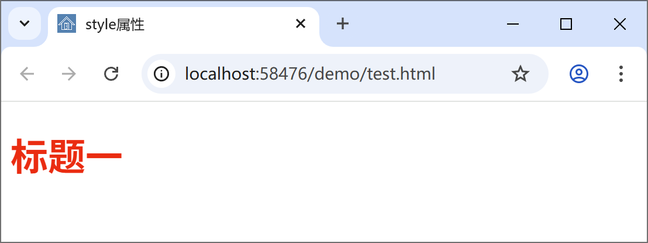648x243 pixels.
Task: Reload the test.html page
Action: point(111,74)
